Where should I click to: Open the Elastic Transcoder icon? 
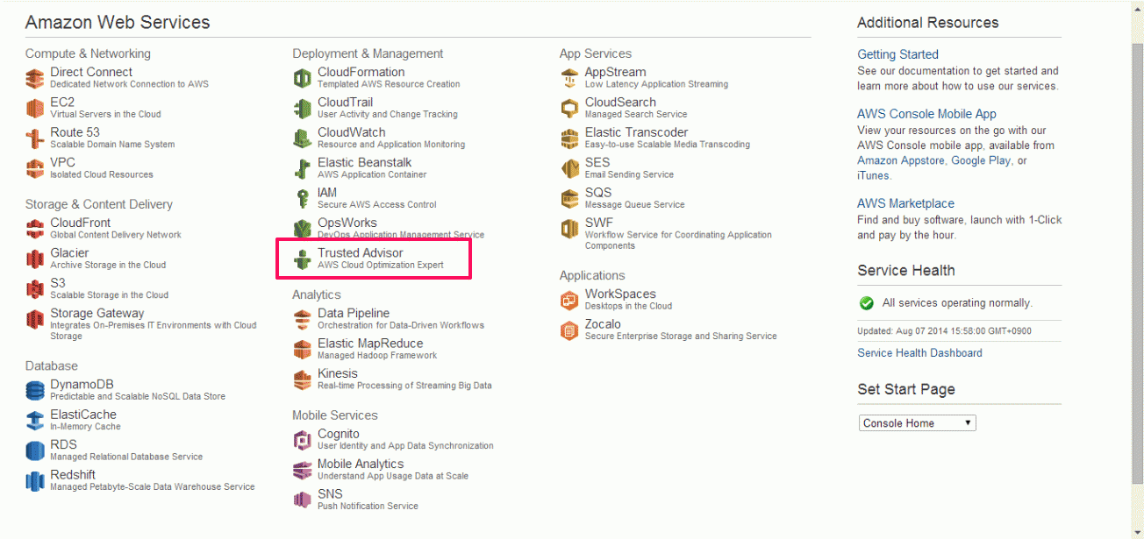569,138
